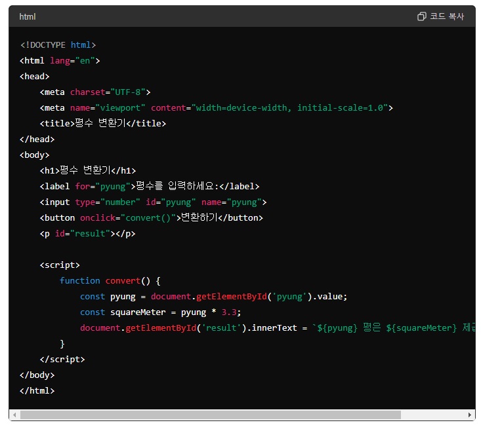
Task: Click the closing brace of convert function
Action: 62,344
